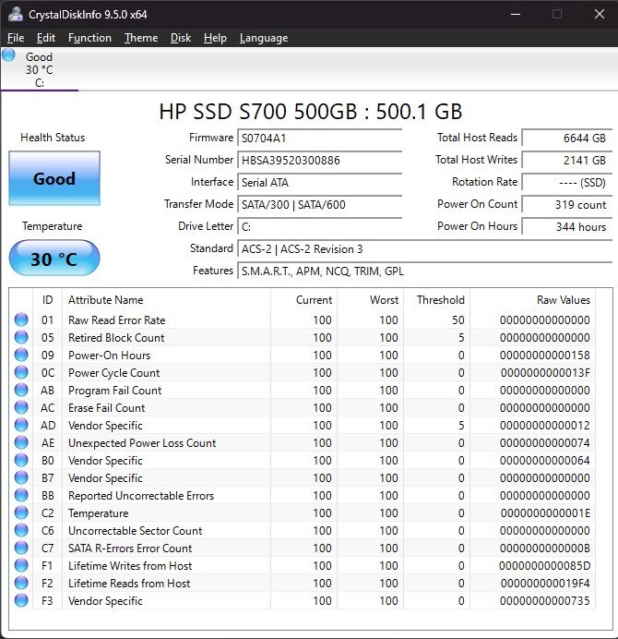The width and height of the screenshot is (618, 639).
Task: Click the Serial Number field
Action: pyautogui.click(x=320, y=160)
